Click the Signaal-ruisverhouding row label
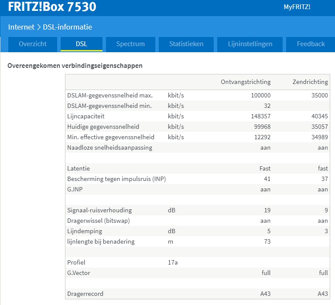Image resolution: width=335 pixels, height=305 pixels. pos(99,210)
